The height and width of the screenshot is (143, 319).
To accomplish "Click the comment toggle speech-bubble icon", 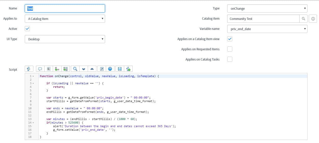I will 40,69.
